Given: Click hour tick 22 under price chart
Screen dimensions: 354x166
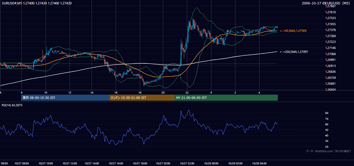Looking at the screenshot, I should 187,93.
